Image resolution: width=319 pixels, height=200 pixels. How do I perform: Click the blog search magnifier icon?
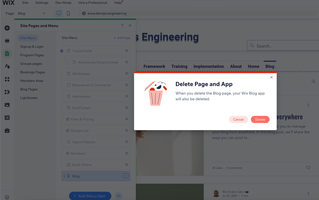[x=313, y=81]
